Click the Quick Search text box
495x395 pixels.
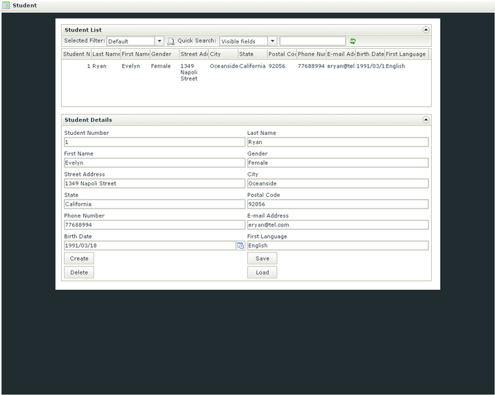tap(313, 41)
